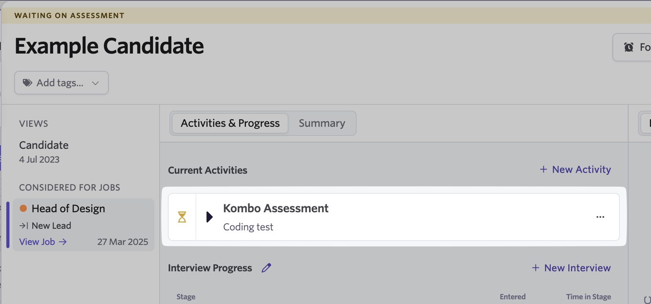
Task: Select the Head of Design job entry
Action: coord(84,225)
